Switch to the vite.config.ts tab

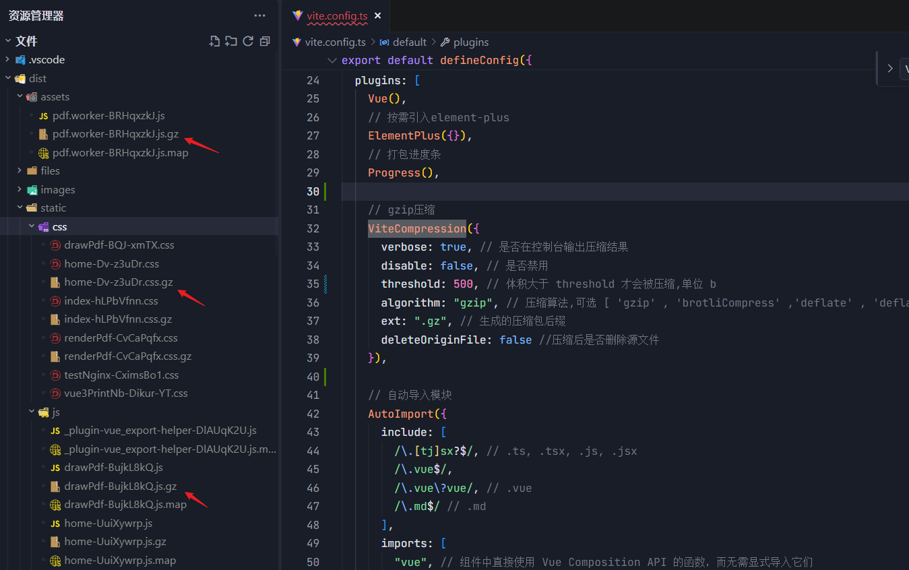pos(337,15)
